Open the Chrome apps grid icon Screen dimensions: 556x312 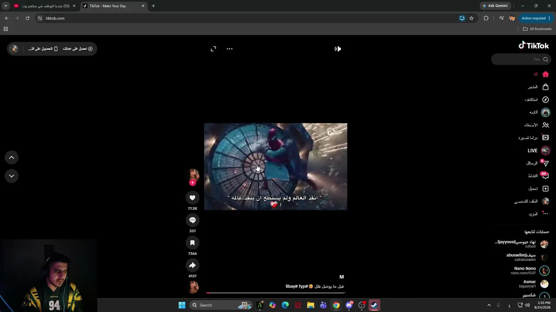6,29
